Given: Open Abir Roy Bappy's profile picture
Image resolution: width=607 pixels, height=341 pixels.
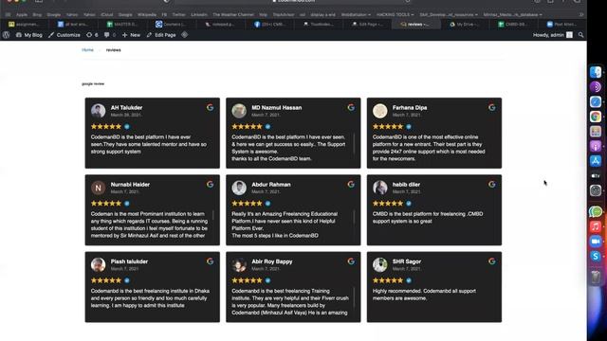Looking at the screenshot, I should pos(239,265).
